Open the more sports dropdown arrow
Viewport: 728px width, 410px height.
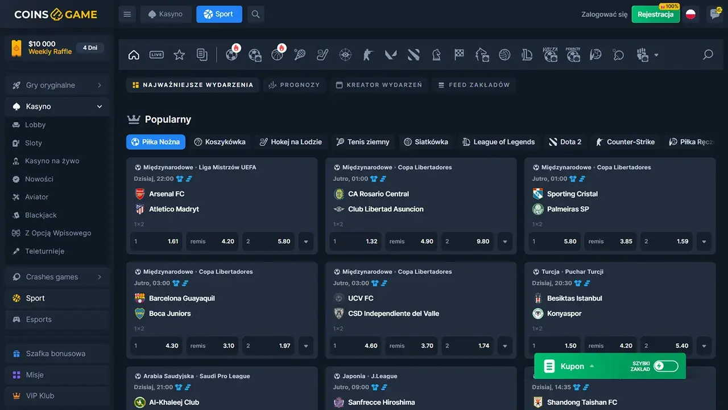pyautogui.click(x=656, y=55)
